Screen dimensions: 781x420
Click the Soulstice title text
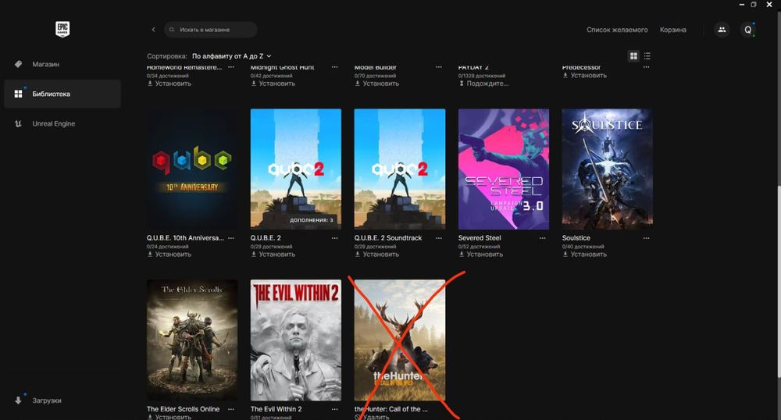(x=576, y=238)
